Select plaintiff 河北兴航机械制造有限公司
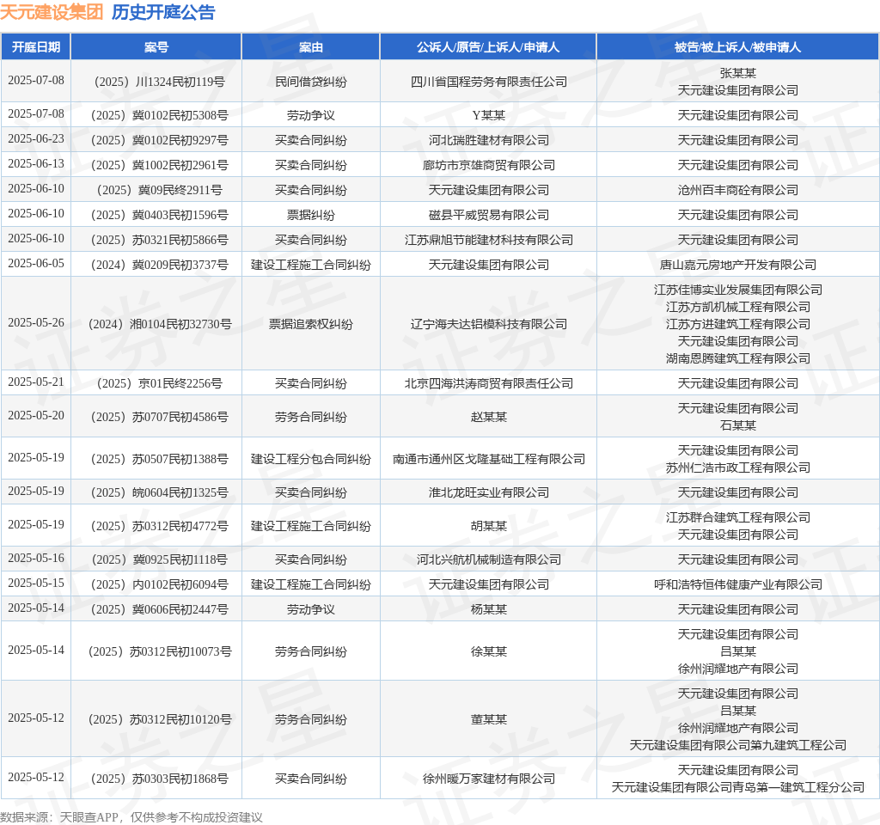The height and width of the screenshot is (825, 880). [x=488, y=559]
